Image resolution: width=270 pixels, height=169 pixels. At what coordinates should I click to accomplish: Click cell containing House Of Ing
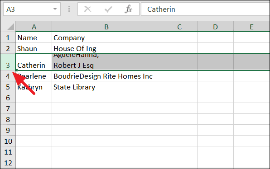[x=106, y=48]
